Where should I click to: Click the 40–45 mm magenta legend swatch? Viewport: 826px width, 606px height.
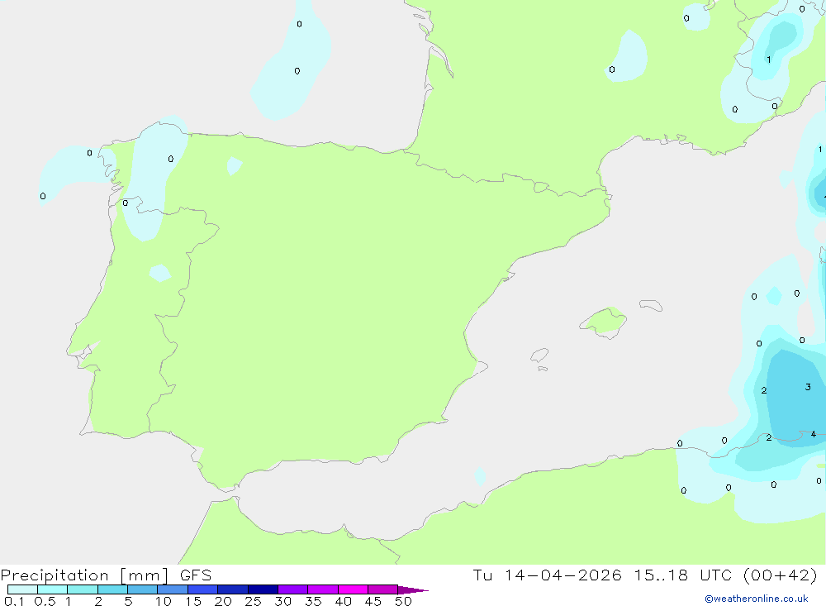tap(353, 589)
